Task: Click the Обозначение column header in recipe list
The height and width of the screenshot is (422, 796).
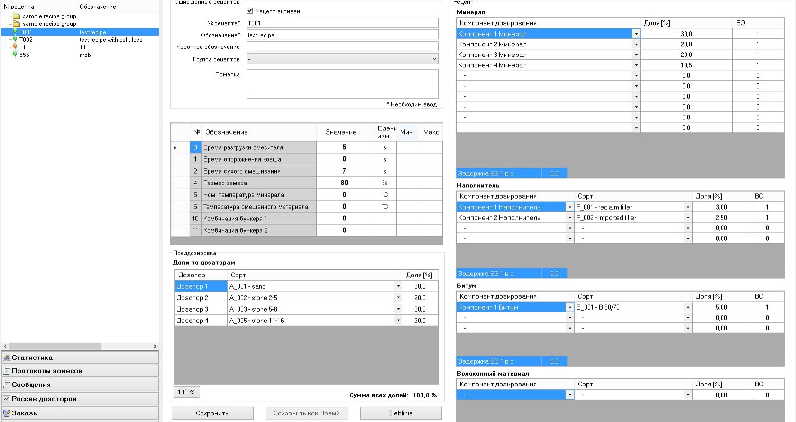Action: [x=98, y=7]
